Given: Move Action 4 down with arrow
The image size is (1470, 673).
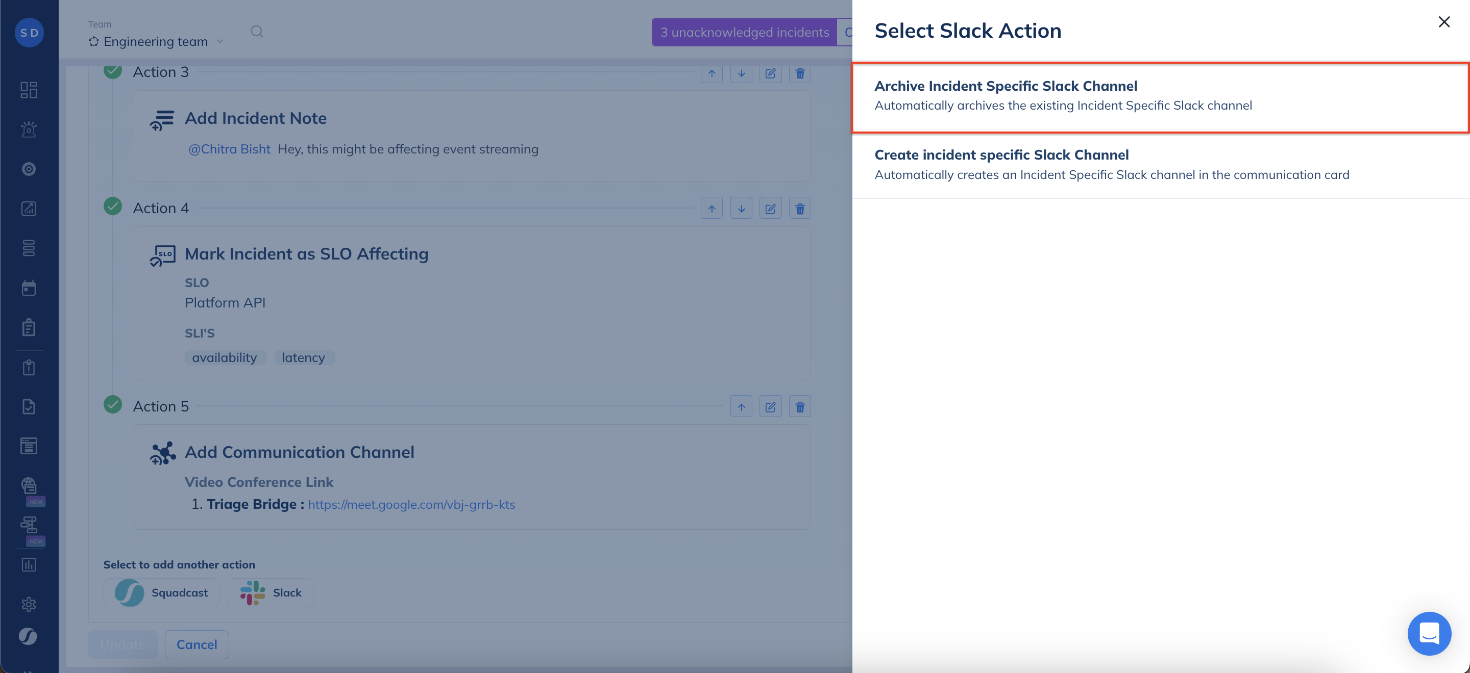Looking at the screenshot, I should [x=741, y=209].
